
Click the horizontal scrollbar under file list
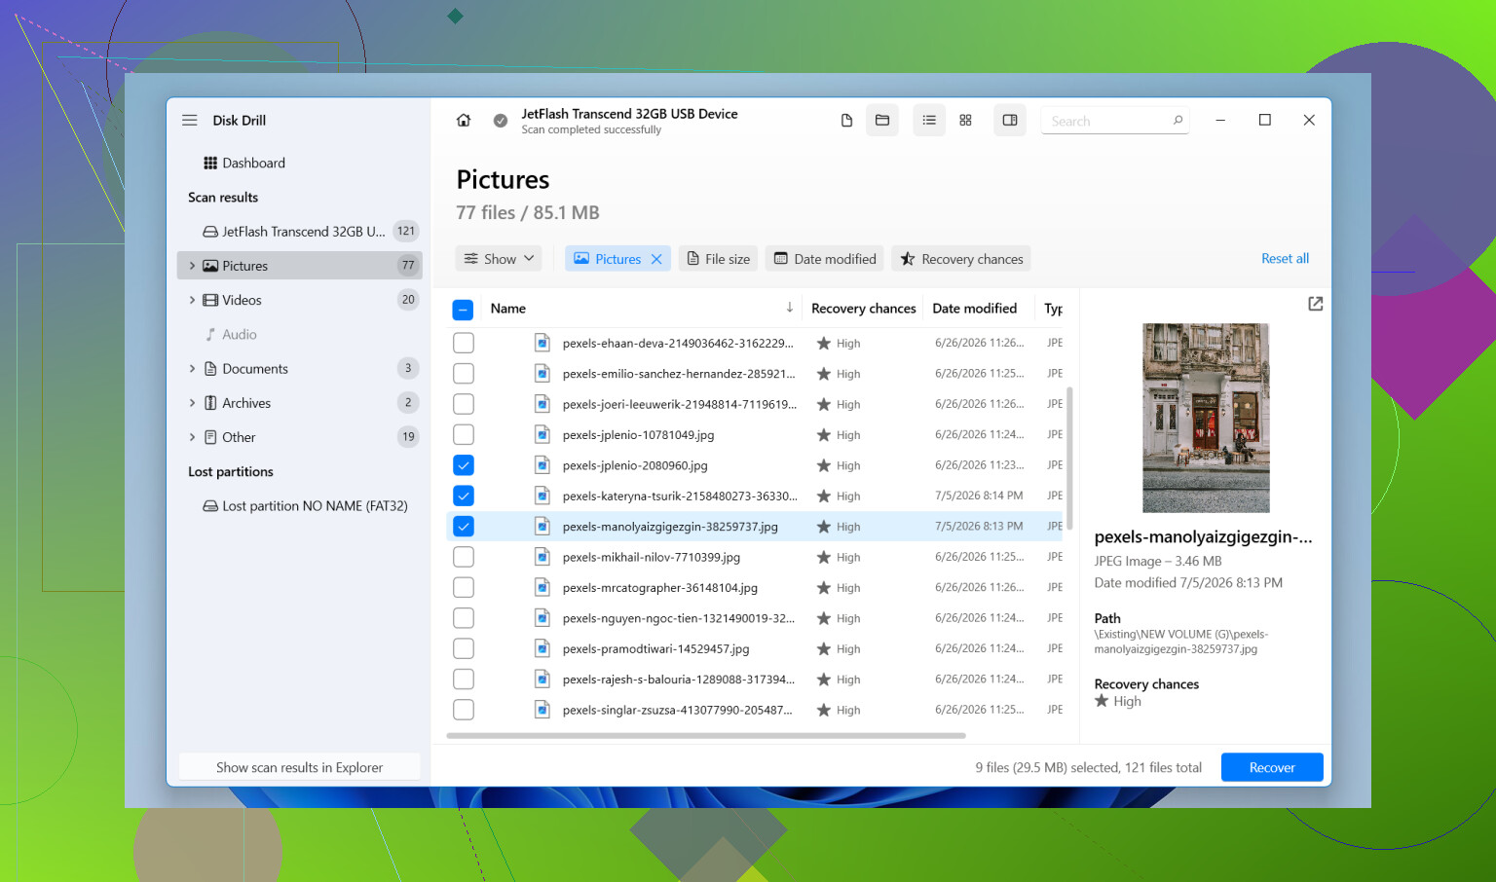[x=706, y=736]
